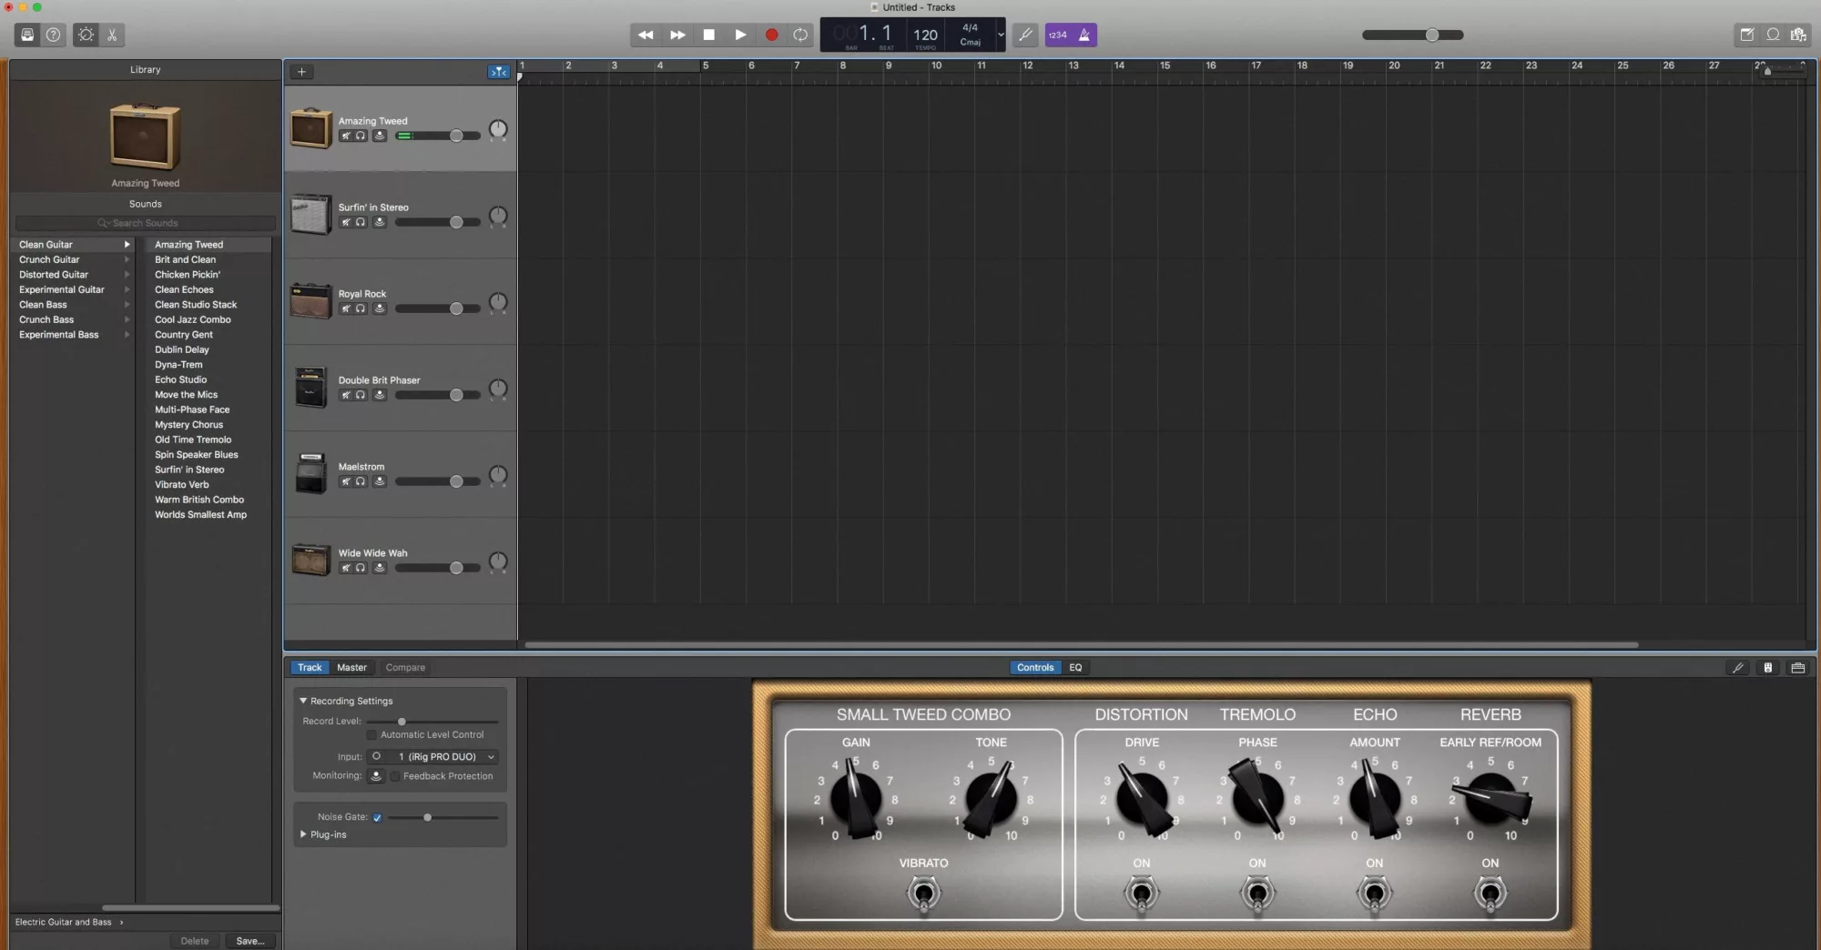This screenshot has height=950, width=1821.
Task: Enable input monitoring on the Amazing Tweed track
Action: (x=380, y=135)
